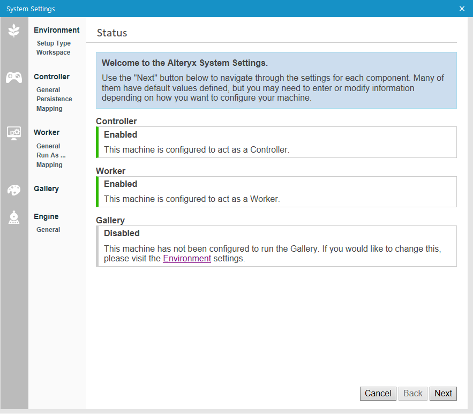
Task: Click the Engine train icon
Action: coord(14,217)
